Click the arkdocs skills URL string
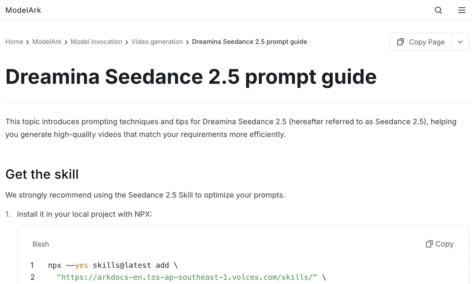Viewport: 472px width, 284px height. (187, 277)
